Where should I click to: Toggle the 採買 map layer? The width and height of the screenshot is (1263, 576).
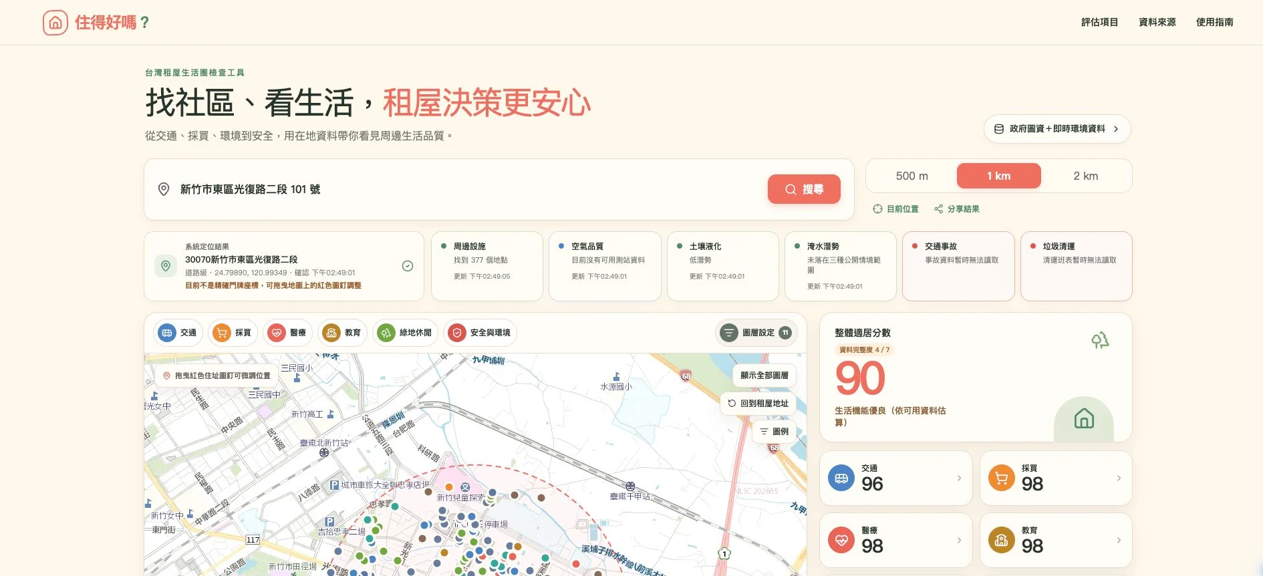pyautogui.click(x=232, y=333)
